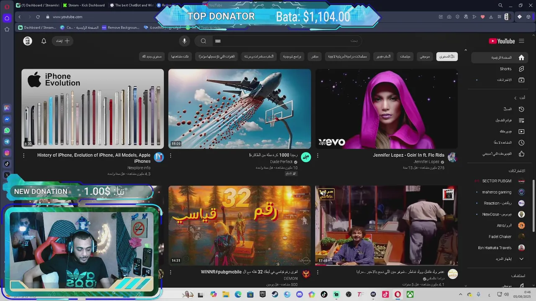Open options menu for Jennifer Lopez video

(x=317, y=156)
